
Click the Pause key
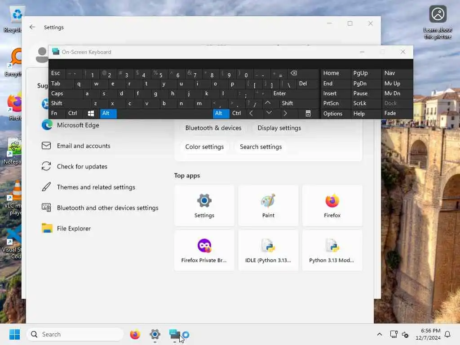pyautogui.click(x=365, y=93)
